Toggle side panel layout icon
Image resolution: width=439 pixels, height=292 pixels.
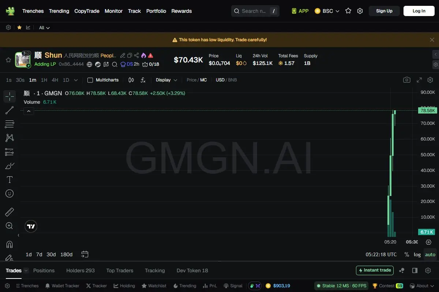415,270
